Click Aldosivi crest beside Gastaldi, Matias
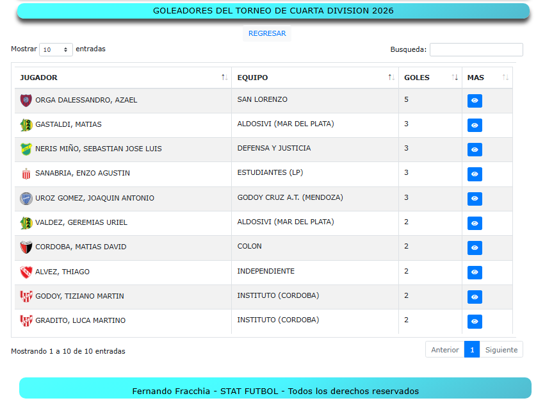Screen dimensions: 545x412 (26, 125)
